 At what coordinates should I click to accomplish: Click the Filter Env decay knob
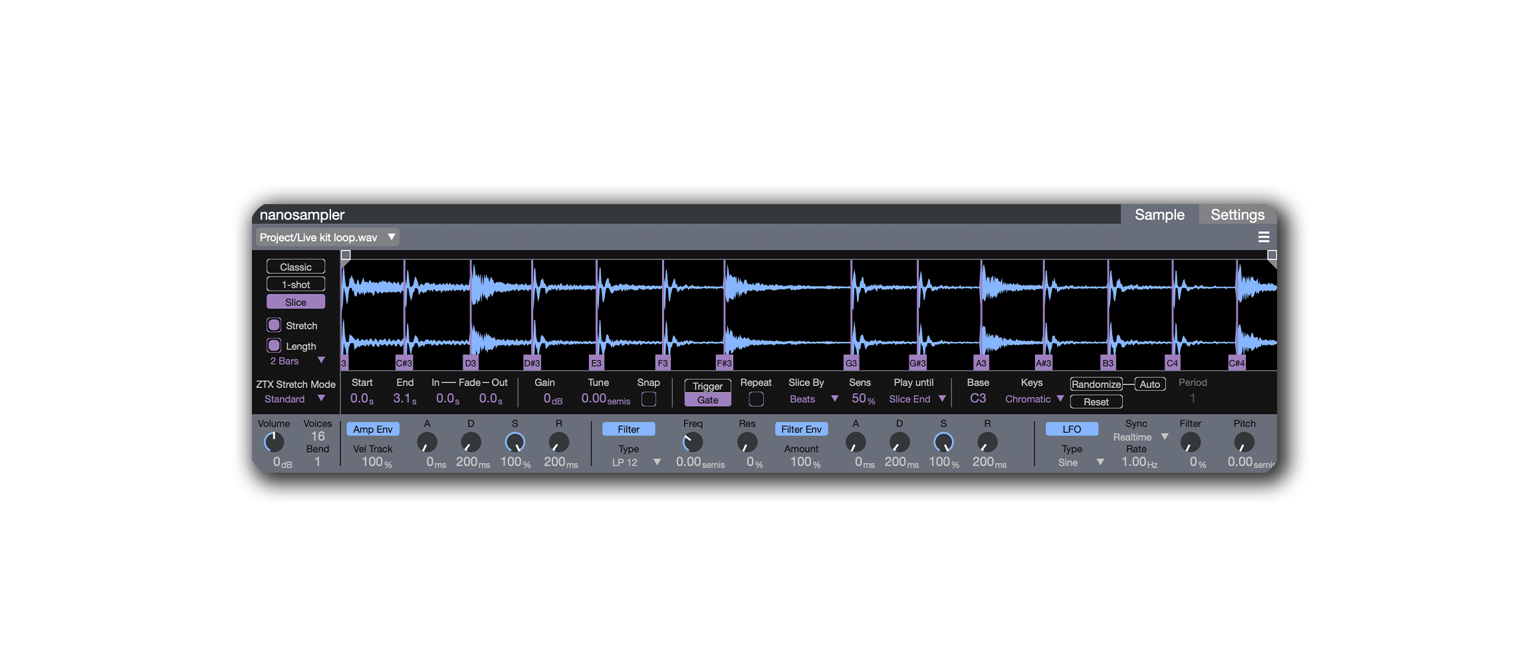pos(899,442)
